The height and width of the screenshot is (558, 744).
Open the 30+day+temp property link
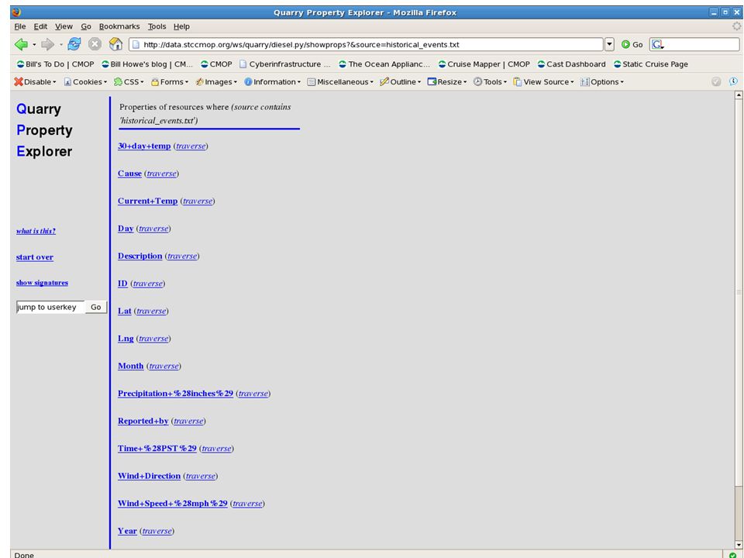144,146
